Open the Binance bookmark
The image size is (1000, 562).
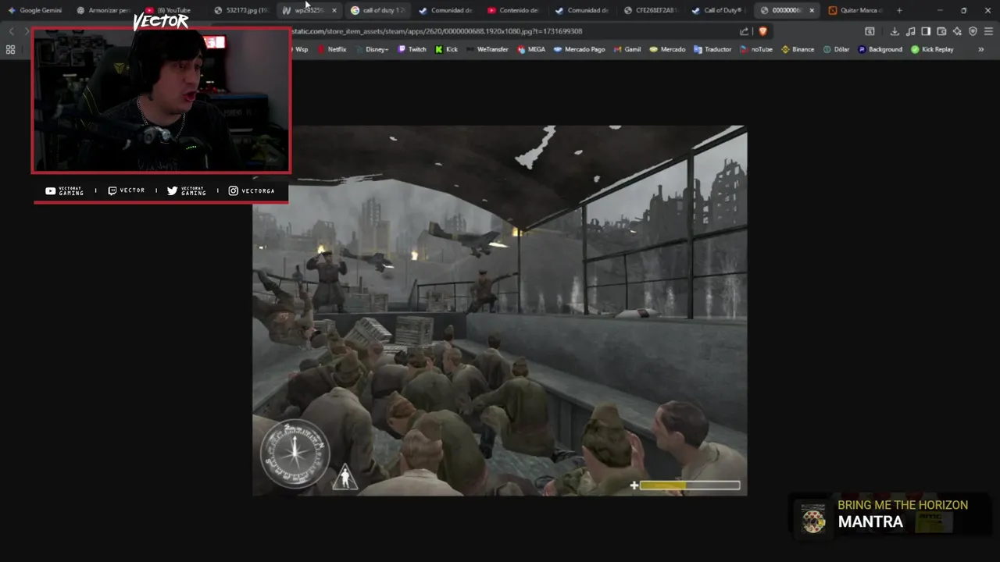[798, 49]
